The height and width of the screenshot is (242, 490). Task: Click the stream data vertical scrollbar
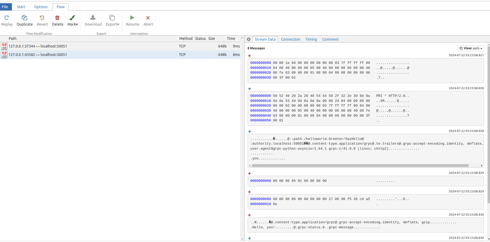pyautogui.click(x=488, y=125)
